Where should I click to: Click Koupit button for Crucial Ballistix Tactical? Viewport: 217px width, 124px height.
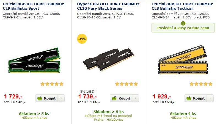click(x=195, y=98)
